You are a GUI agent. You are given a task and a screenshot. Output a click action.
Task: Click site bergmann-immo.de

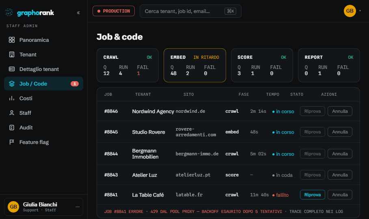pos(197,154)
